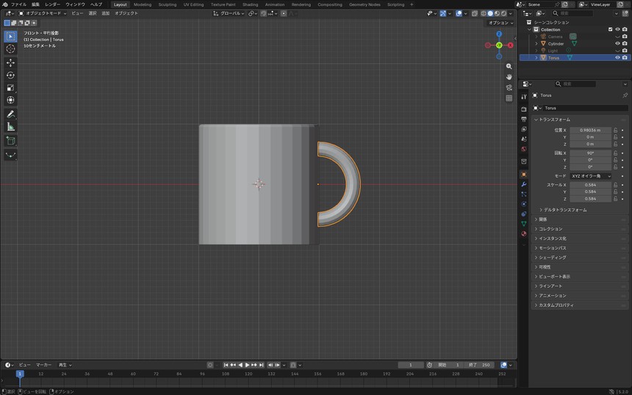Select the Scale tool
The width and height of the screenshot is (632, 395).
click(10, 88)
